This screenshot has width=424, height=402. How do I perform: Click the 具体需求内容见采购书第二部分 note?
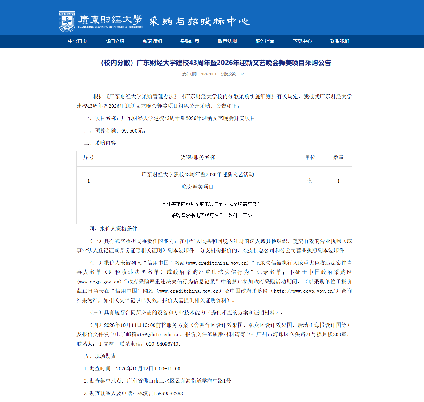click(x=214, y=204)
